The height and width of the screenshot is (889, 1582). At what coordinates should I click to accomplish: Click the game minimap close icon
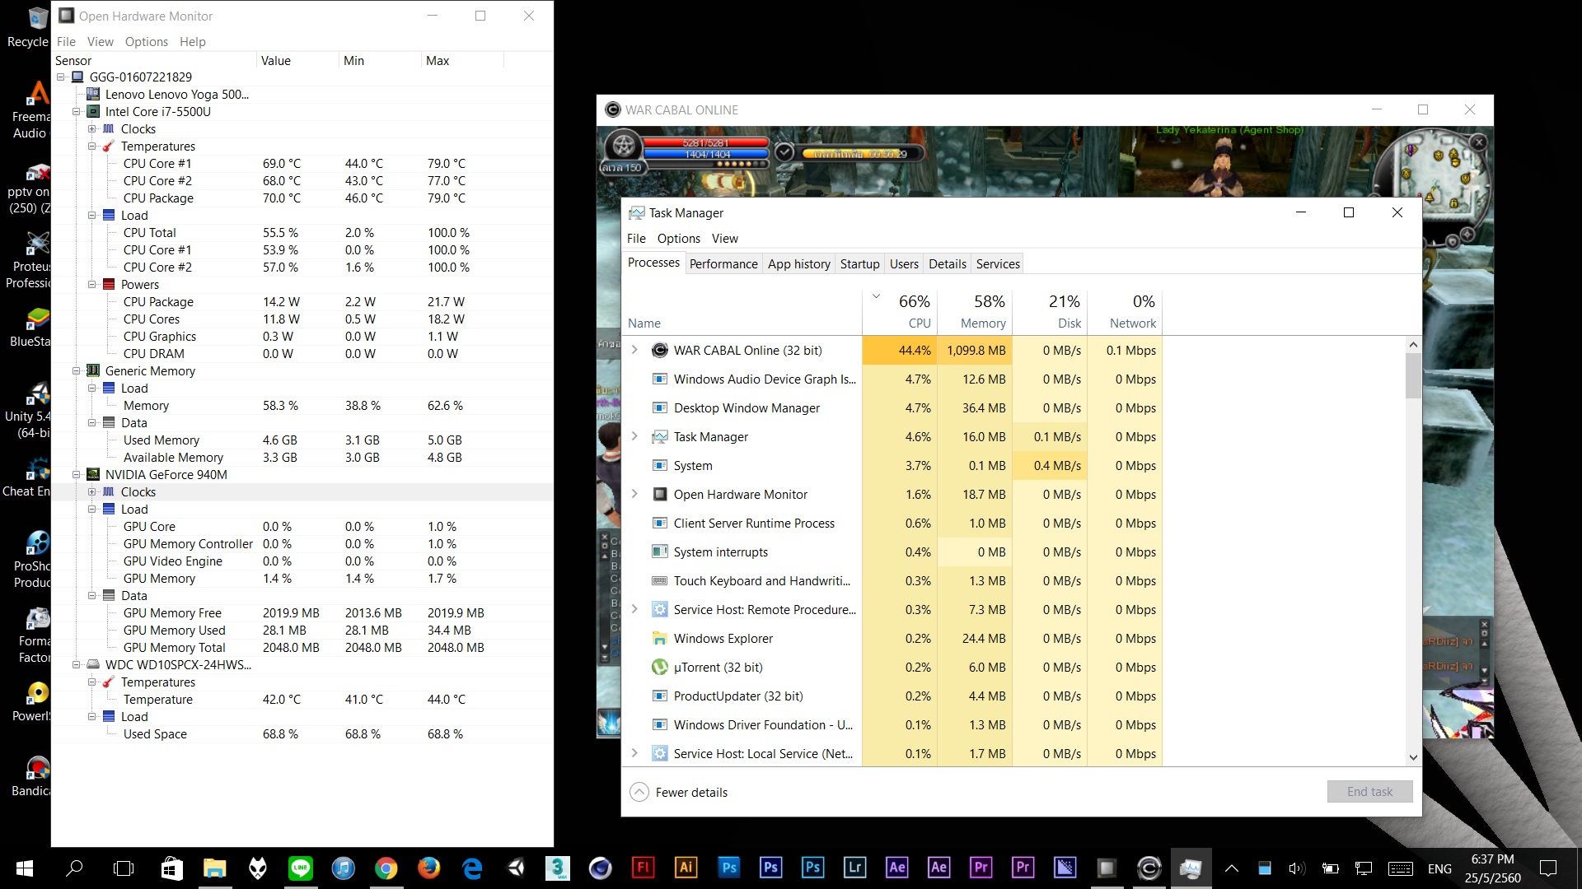coord(1479,142)
